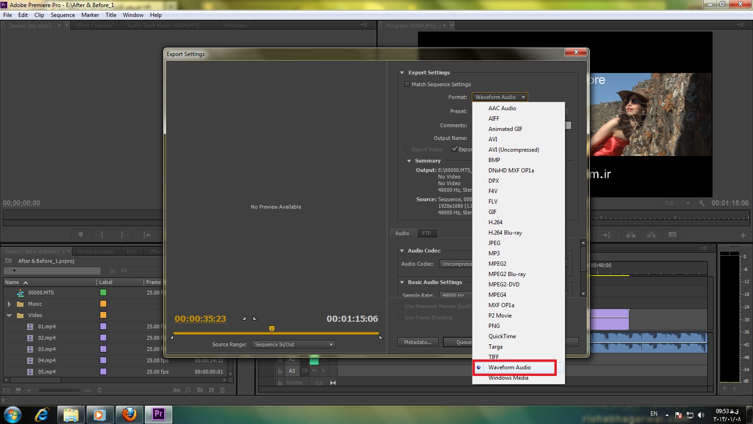Click Mark Out in the Source monitor
The width and height of the screenshot is (753, 424).
[x=122, y=235]
